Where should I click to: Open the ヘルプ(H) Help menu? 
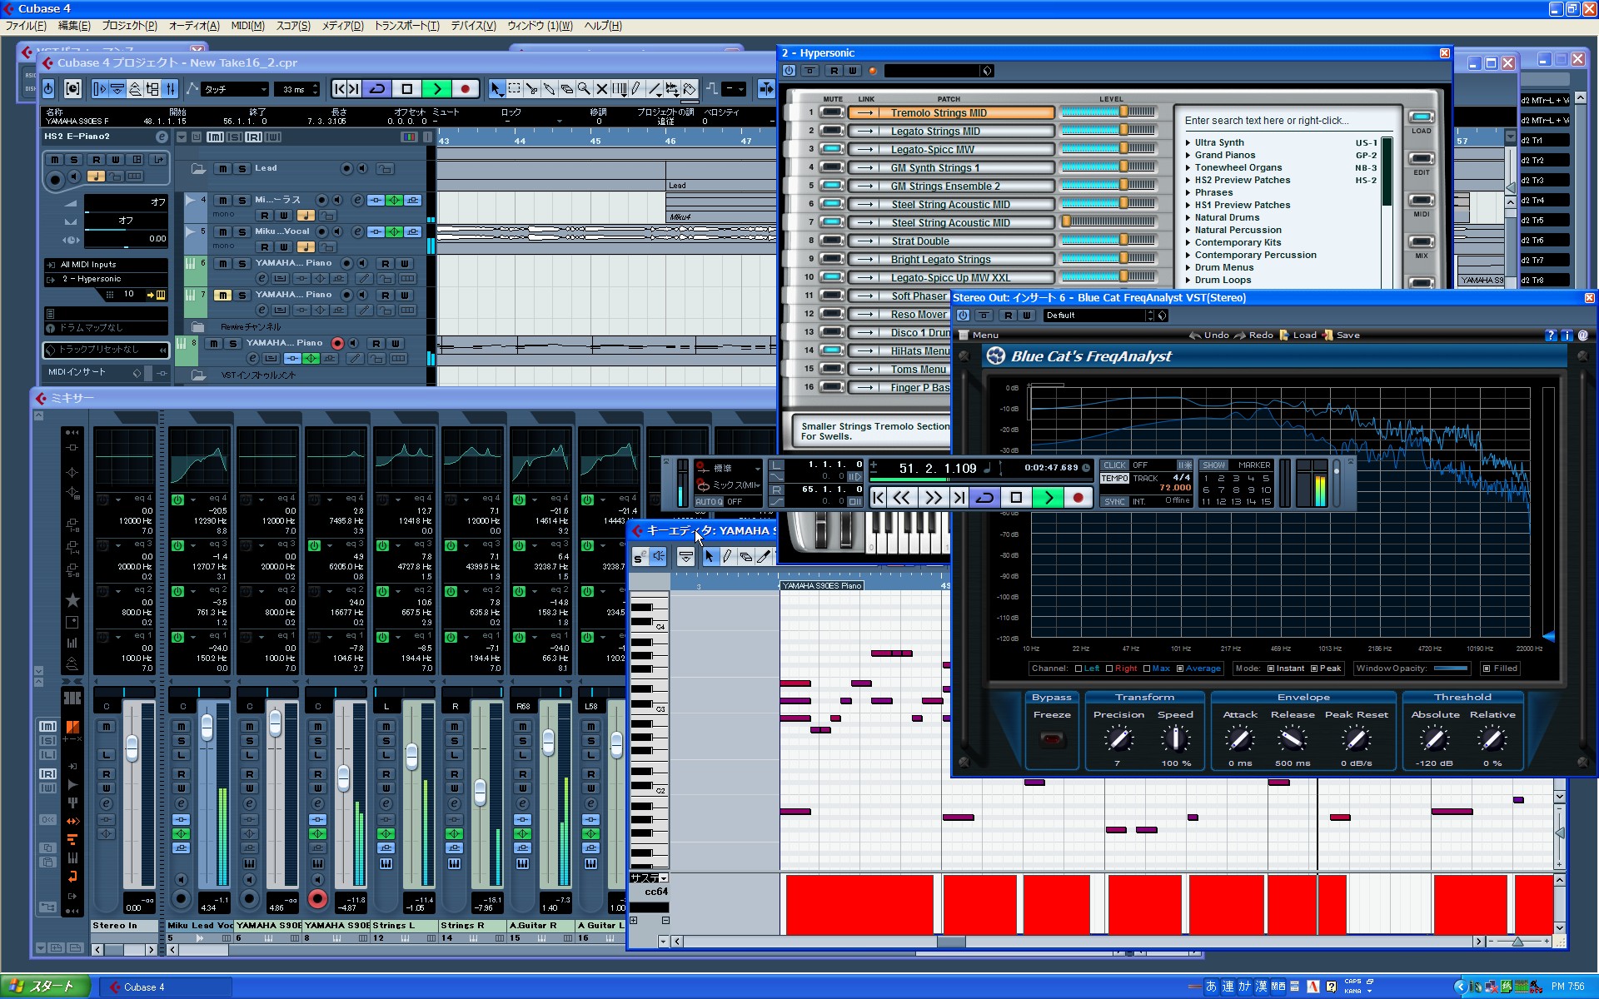click(x=603, y=26)
